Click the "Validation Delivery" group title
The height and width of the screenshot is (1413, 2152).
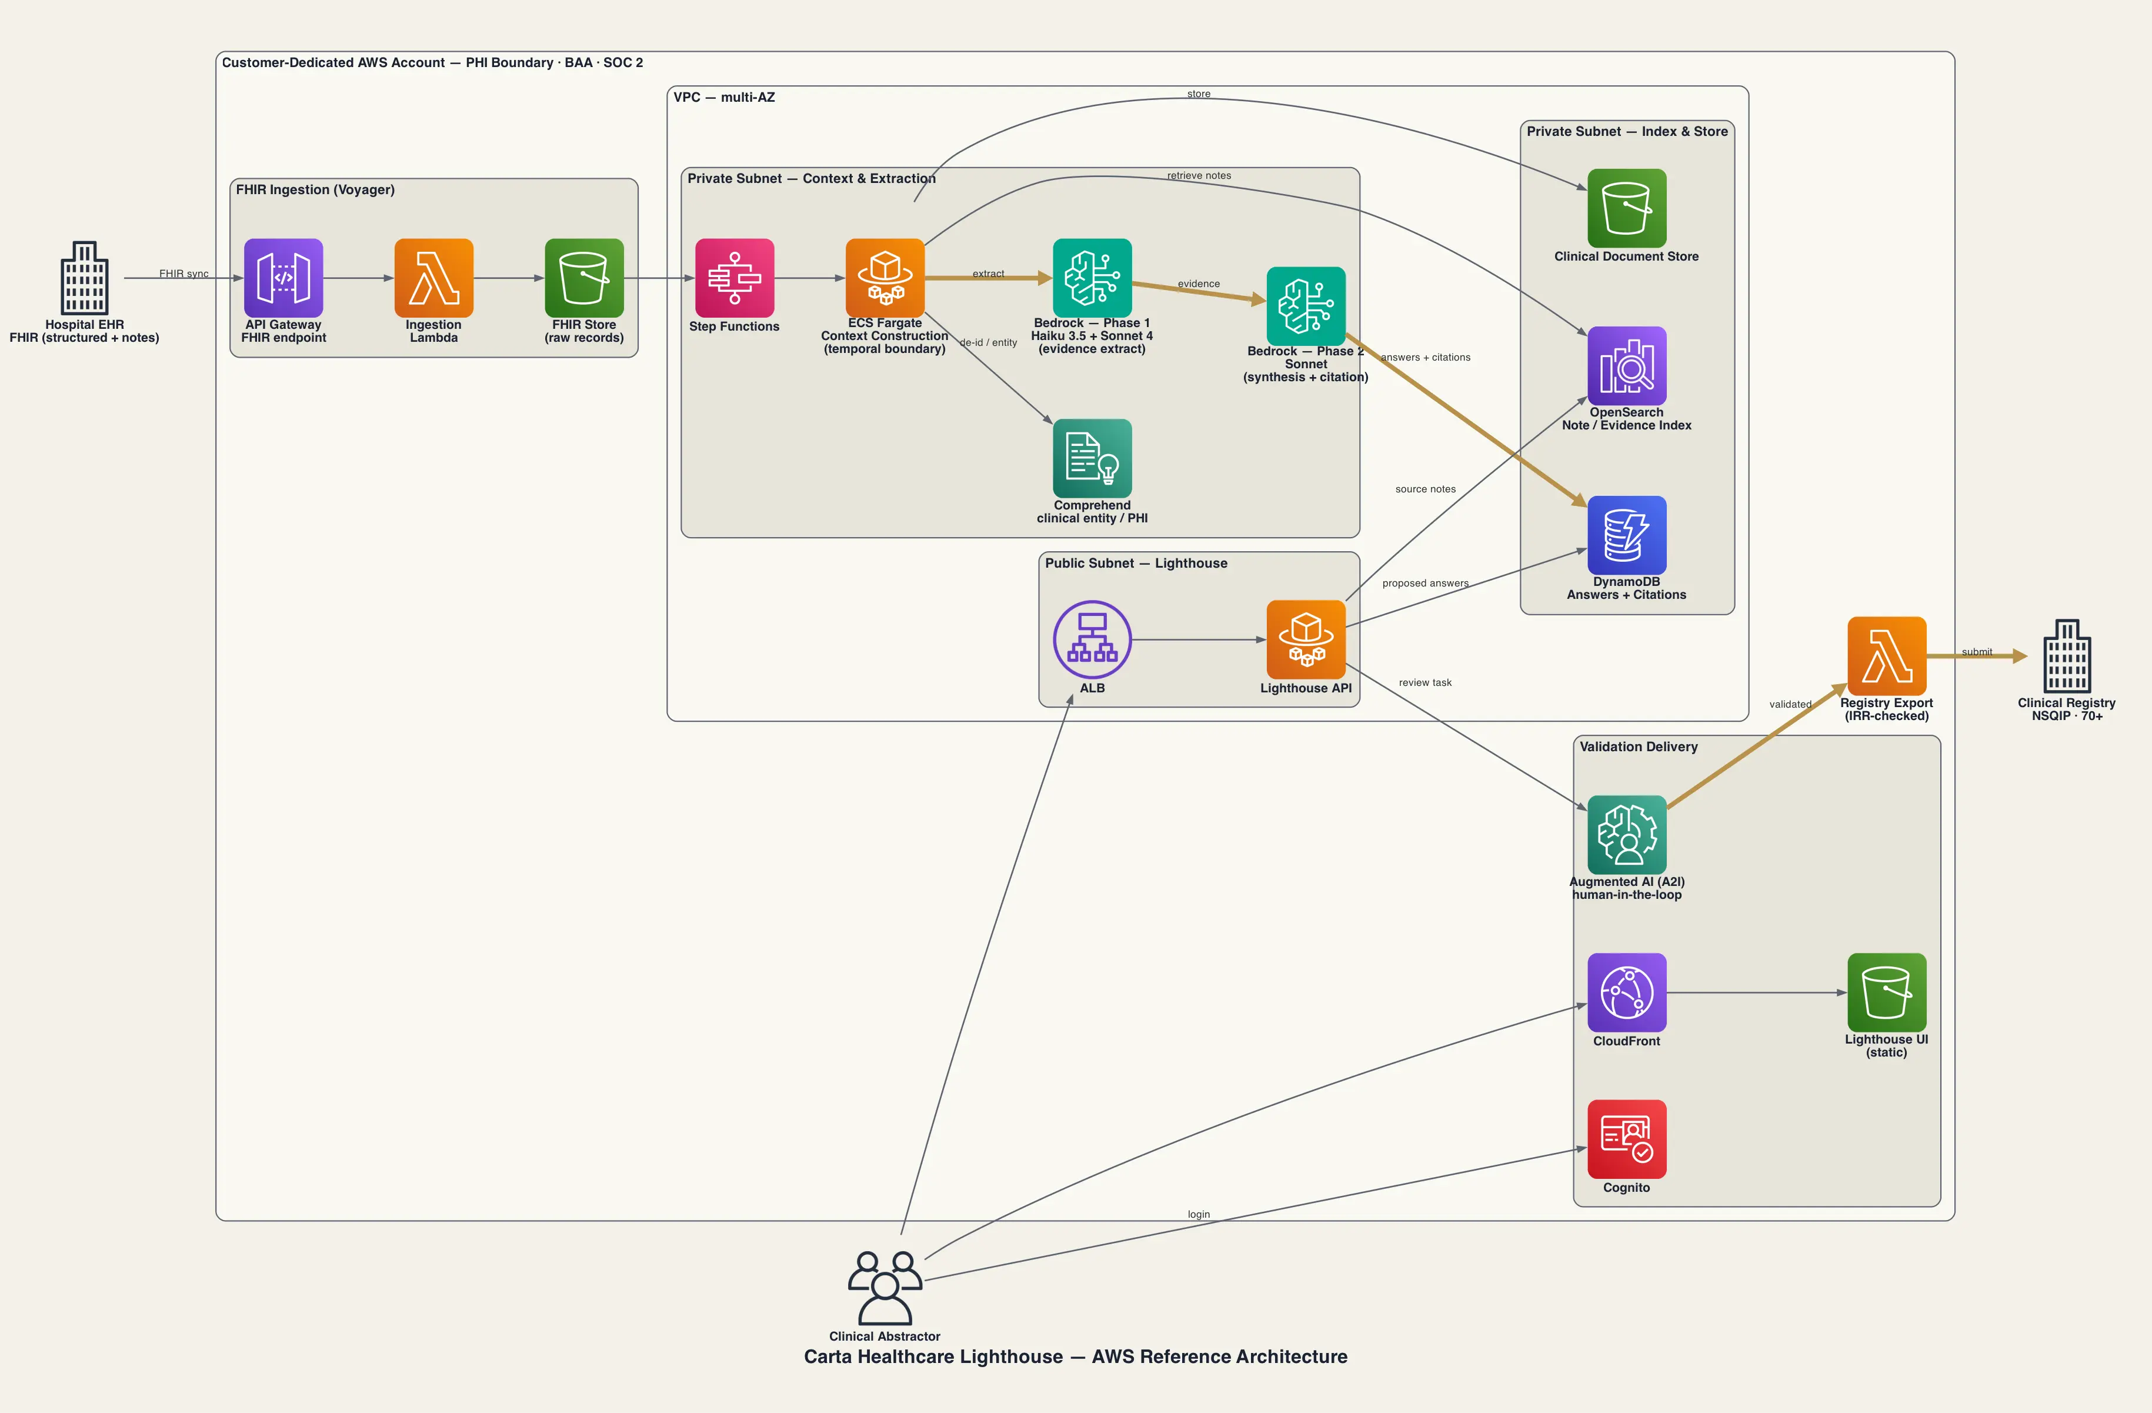(x=1639, y=747)
